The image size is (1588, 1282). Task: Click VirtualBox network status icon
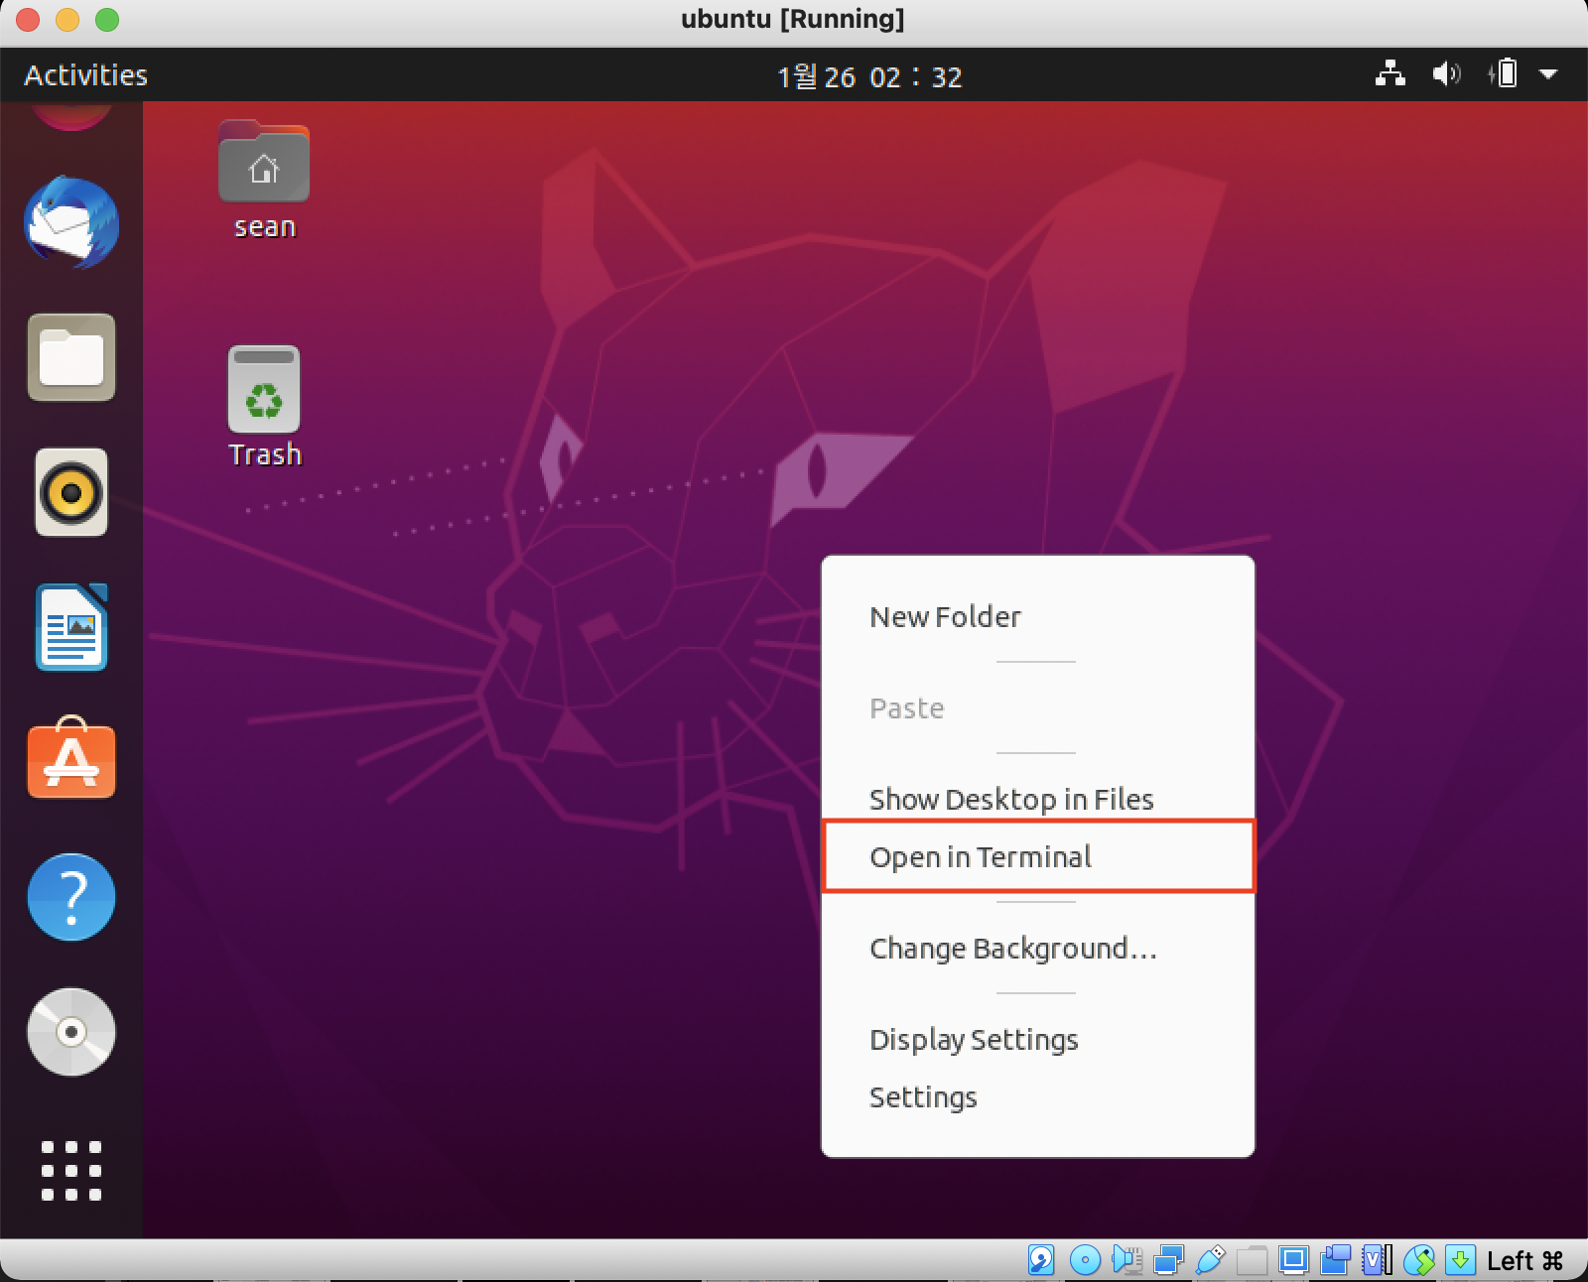pos(1169,1260)
